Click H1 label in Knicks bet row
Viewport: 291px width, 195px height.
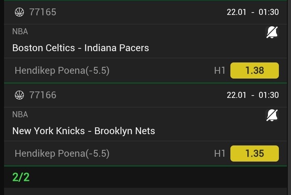pyautogui.click(x=219, y=154)
